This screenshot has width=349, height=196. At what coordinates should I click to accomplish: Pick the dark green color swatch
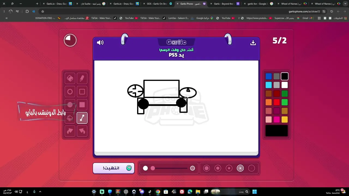(285, 94)
